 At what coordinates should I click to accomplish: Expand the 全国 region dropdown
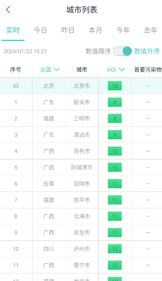(x=50, y=69)
